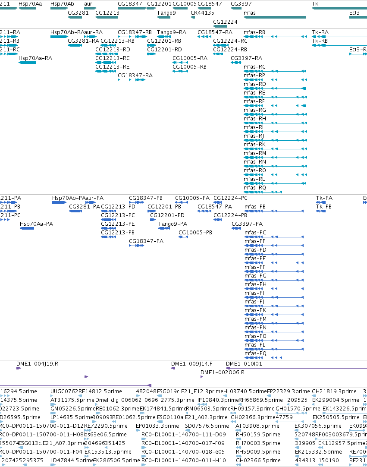Click the CG3397 gene label
367x467 pixels.
coord(241,4)
